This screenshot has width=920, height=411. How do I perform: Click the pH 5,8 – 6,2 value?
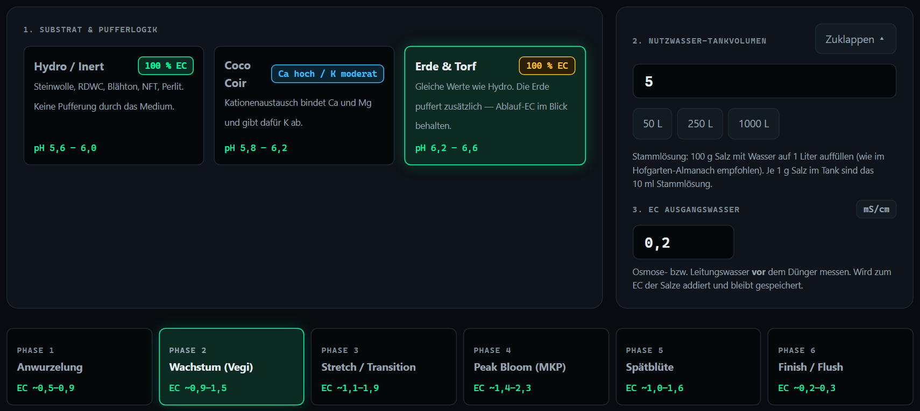[x=256, y=148]
